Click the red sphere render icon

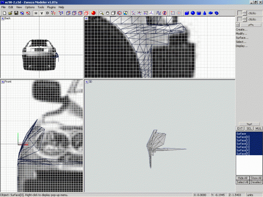point(94,13)
